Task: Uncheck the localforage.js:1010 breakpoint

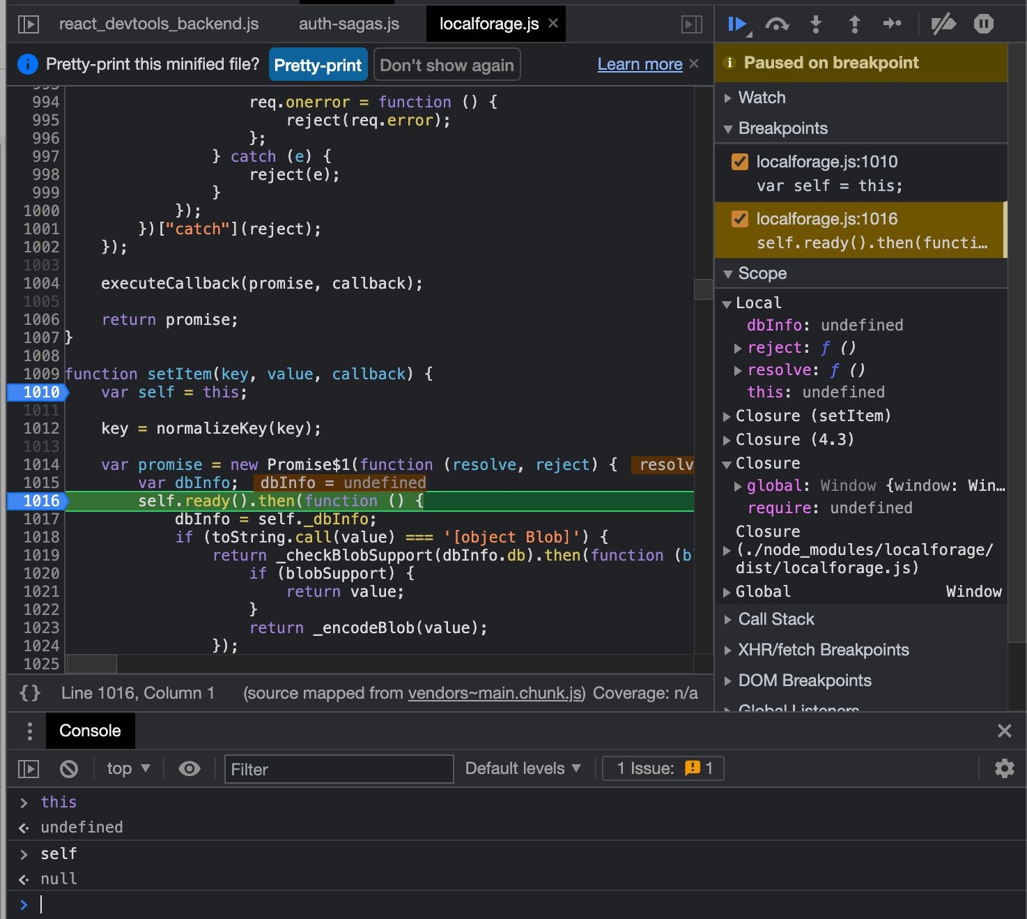Action: pos(739,161)
